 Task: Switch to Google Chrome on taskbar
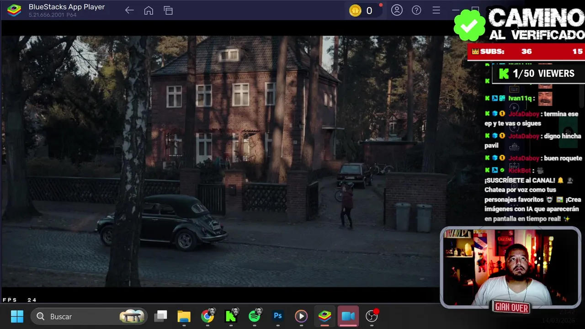[207, 316]
